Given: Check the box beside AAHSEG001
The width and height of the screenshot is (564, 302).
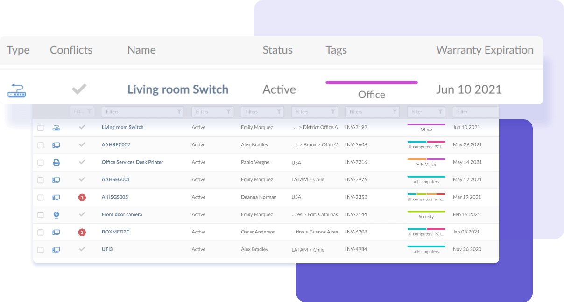Looking at the screenshot, I should click(x=41, y=180).
